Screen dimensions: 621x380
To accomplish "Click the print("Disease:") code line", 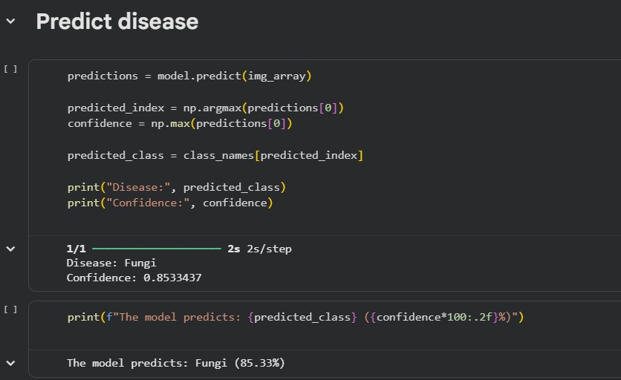I will [x=177, y=187].
